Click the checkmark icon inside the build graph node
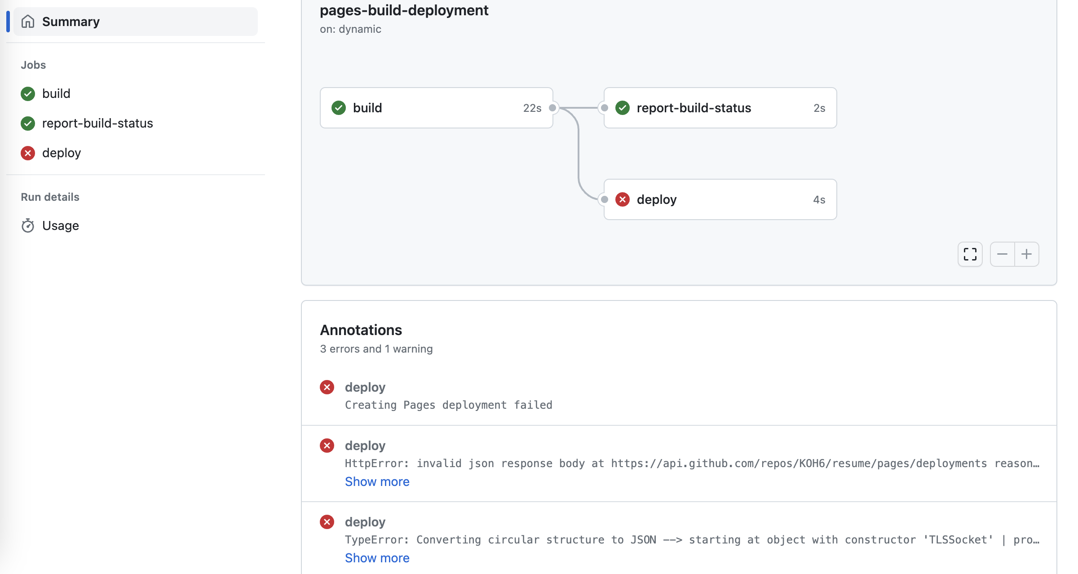Viewport: 1078px width, 574px height. [339, 108]
